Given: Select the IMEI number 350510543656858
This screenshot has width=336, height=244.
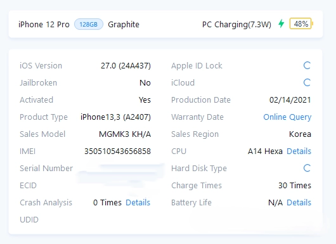Looking at the screenshot, I should click(x=118, y=151).
